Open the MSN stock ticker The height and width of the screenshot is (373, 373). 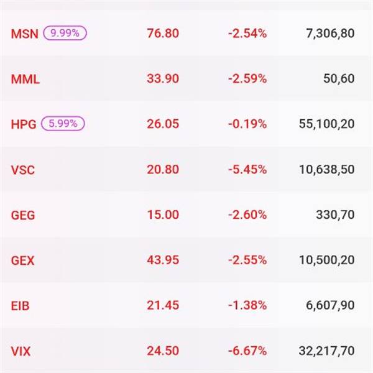click(x=25, y=33)
